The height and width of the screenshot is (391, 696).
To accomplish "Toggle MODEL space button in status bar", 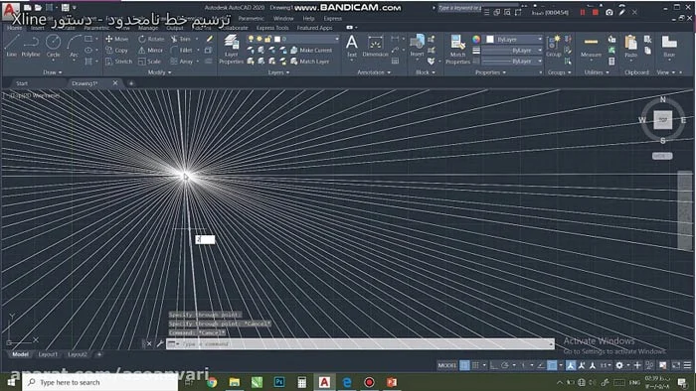I will click(x=447, y=365).
